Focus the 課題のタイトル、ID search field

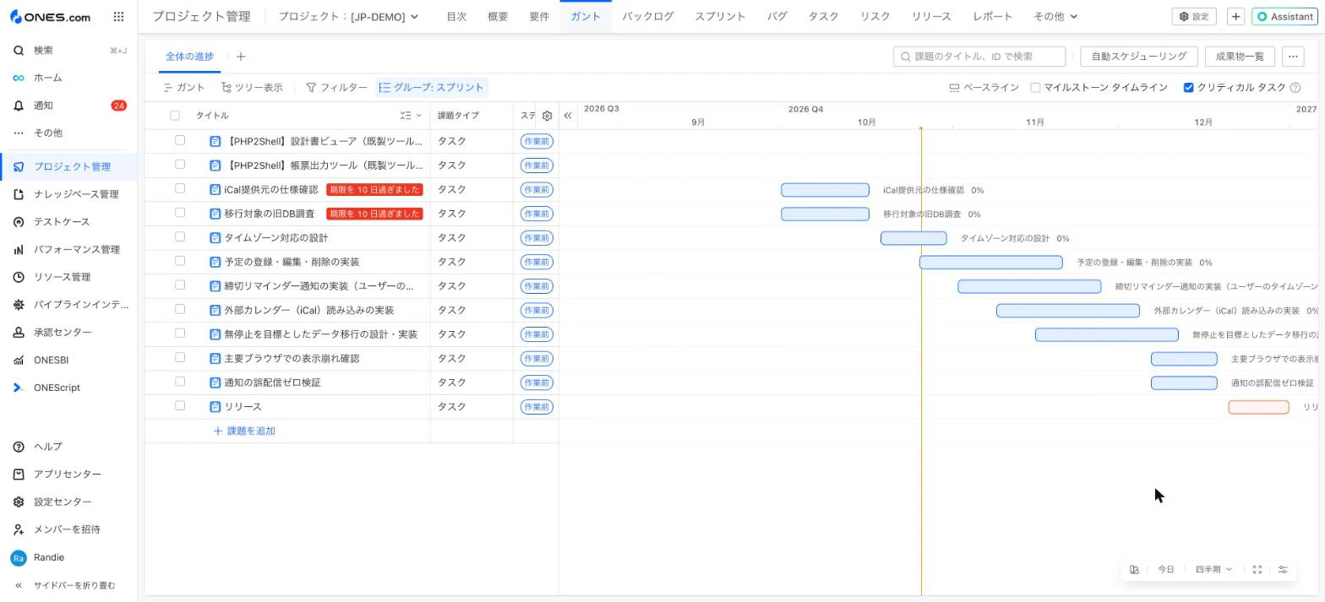[979, 57]
